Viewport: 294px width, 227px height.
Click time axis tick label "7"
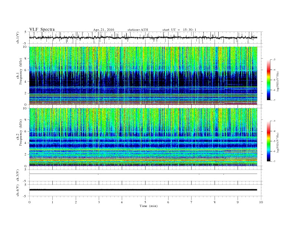pyautogui.click(x=192, y=202)
